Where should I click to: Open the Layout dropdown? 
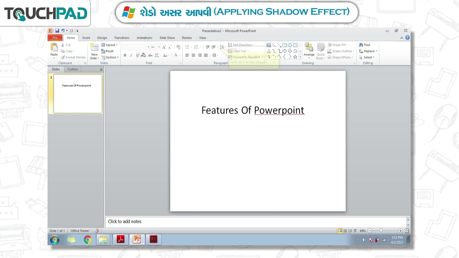tap(109, 45)
